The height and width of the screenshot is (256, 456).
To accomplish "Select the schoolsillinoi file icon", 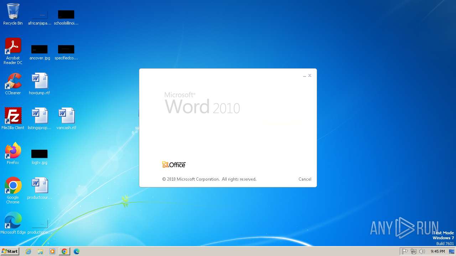I will tap(66, 17).
